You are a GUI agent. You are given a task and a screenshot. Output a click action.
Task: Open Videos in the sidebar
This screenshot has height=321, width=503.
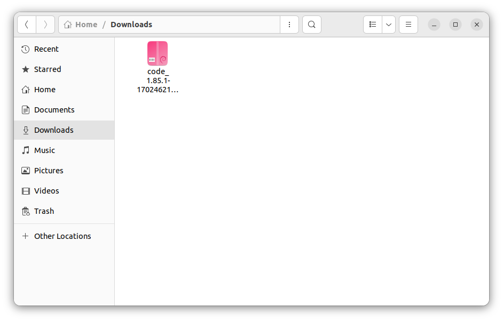tap(64, 191)
